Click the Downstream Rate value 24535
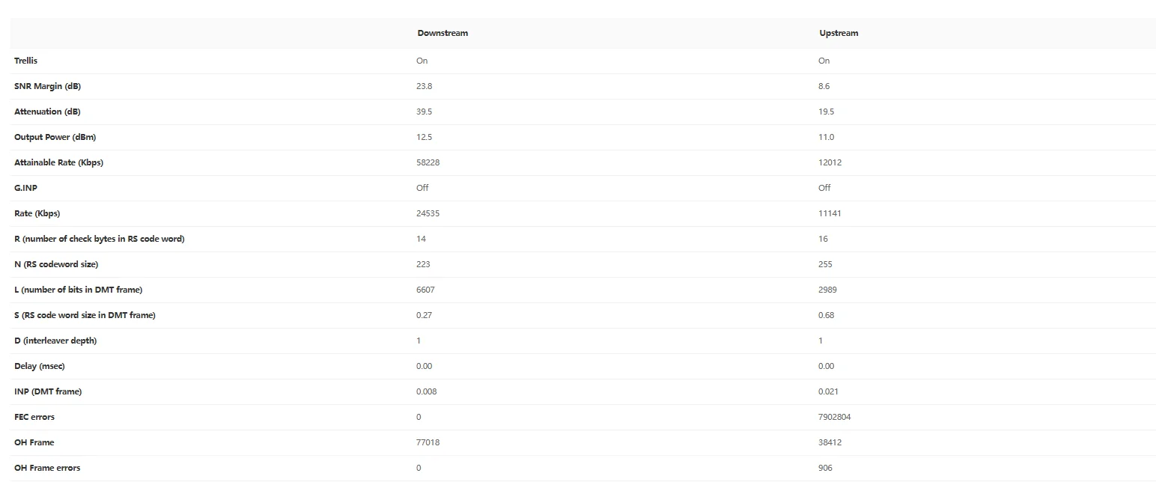The width and height of the screenshot is (1156, 482). tap(428, 213)
